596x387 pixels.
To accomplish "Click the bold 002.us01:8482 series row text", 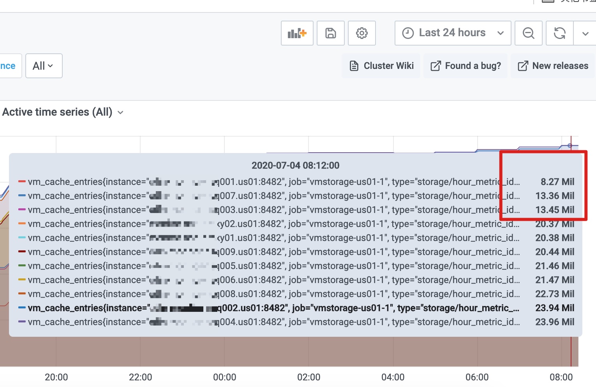I will coord(274,308).
